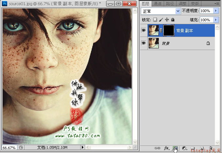Screen dimensions: 222x153
Task: Click the add layer mask icon
Action: [175, 148]
